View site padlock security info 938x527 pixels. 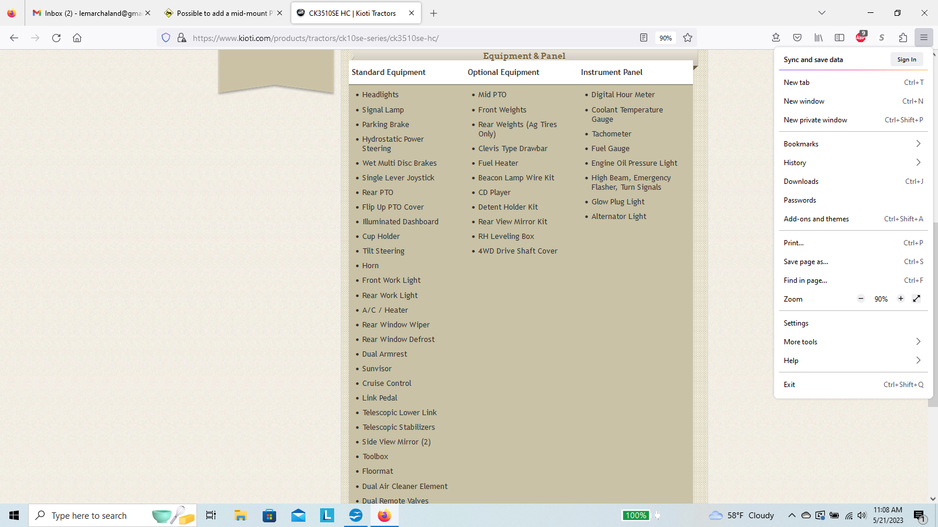tap(182, 38)
